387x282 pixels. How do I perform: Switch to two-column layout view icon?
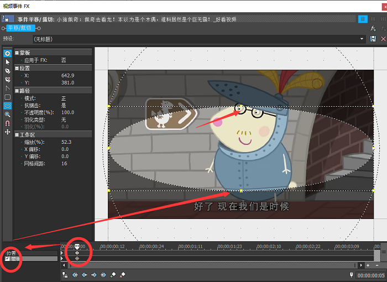[x=373, y=19]
